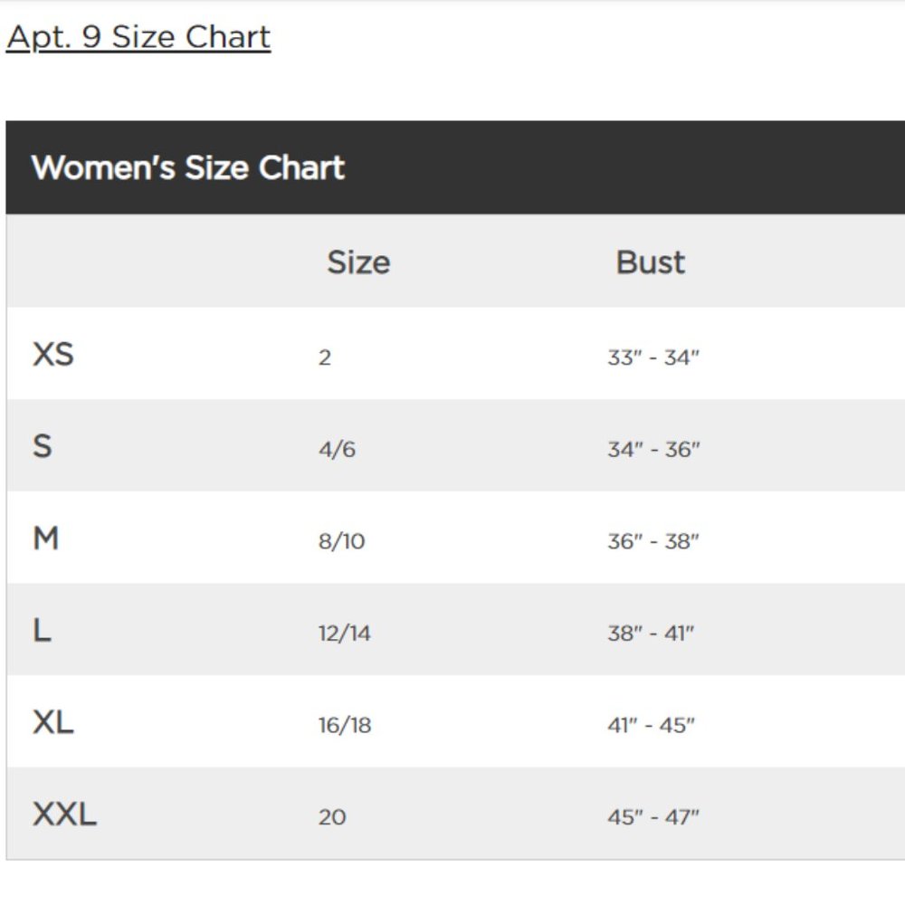This screenshot has height=905, width=905.
Task: Select the Bust column header
Action: (651, 262)
